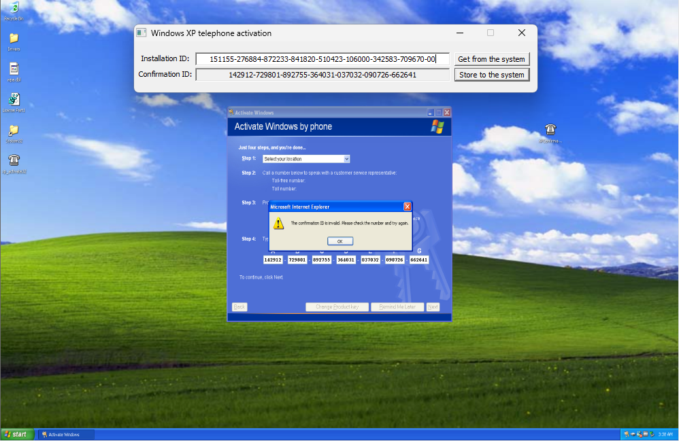
Task: Click Next in the Activate Windows wizard
Action: coord(433,306)
